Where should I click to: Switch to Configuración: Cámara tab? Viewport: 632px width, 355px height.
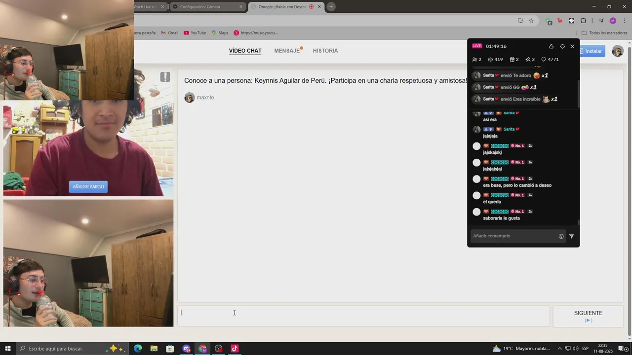pos(207,7)
